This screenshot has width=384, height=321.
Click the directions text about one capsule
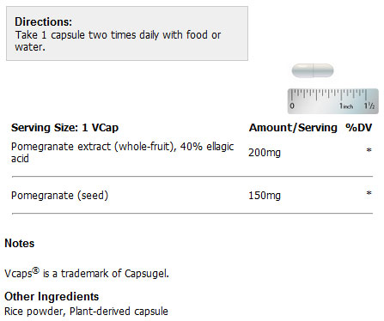[118, 41]
